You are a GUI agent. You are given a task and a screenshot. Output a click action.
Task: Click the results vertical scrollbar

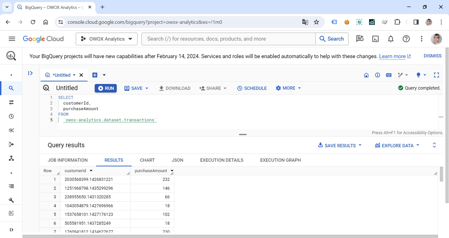[441, 174]
